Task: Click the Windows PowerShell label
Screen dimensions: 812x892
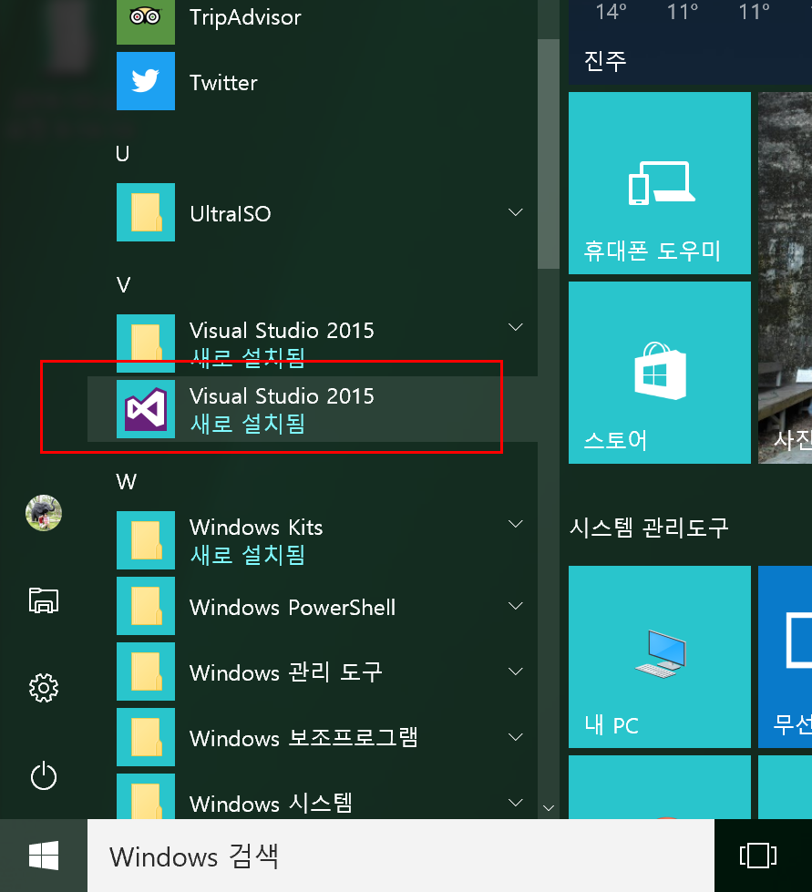Action: pos(293,608)
